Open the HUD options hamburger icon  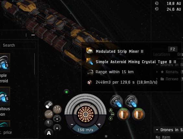click(x=106, y=136)
